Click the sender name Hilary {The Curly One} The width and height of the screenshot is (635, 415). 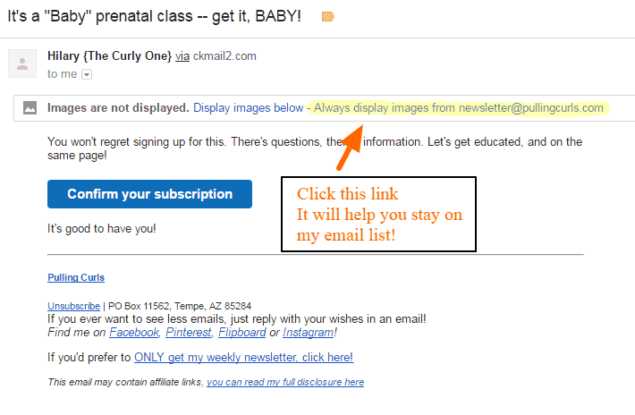click(x=109, y=55)
